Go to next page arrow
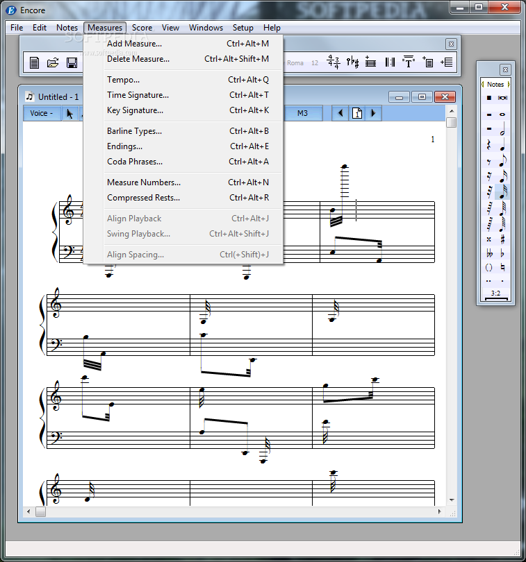 coord(373,113)
